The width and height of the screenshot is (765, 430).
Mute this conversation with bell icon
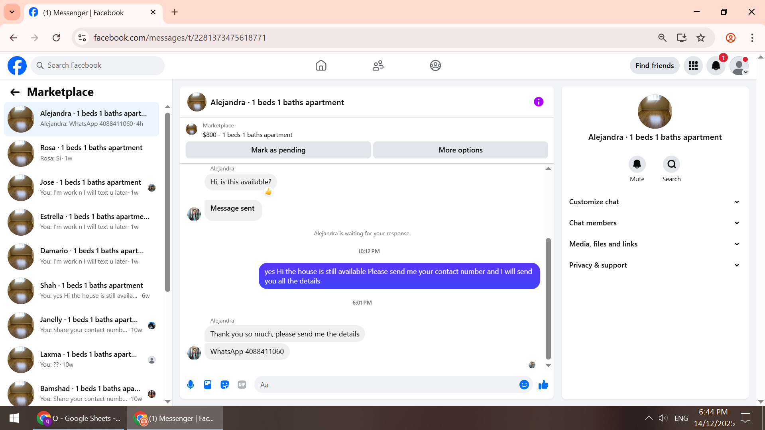(x=637, y=164)
